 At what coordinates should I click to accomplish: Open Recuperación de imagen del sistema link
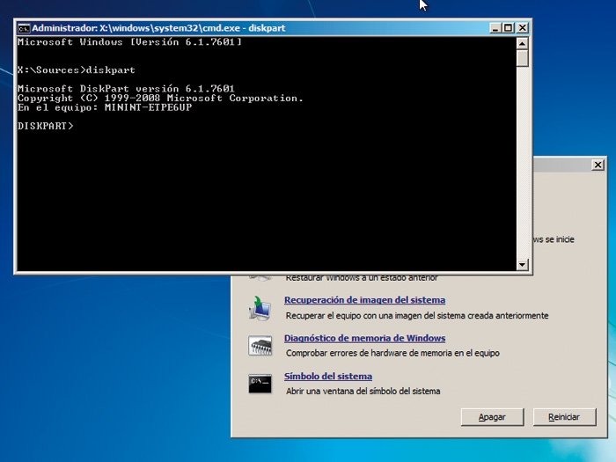(364, 300)
